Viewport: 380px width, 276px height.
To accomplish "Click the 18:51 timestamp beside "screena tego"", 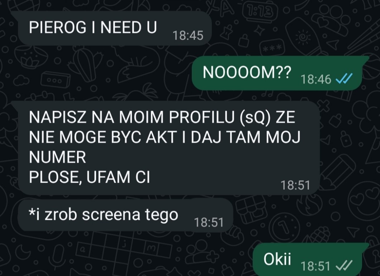I will coord(209,222).
